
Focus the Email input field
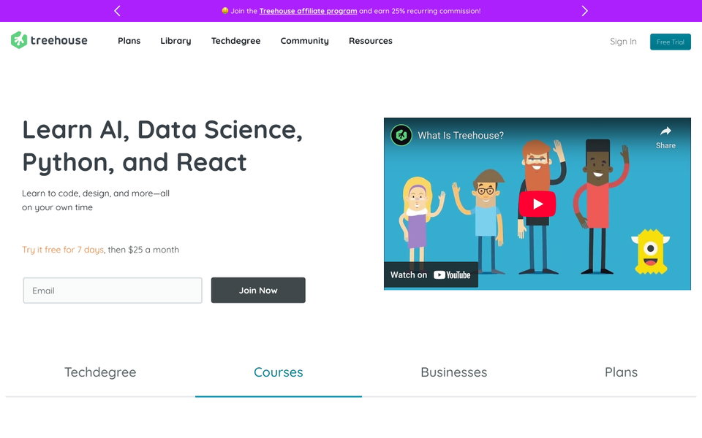(x=113, y=291)
